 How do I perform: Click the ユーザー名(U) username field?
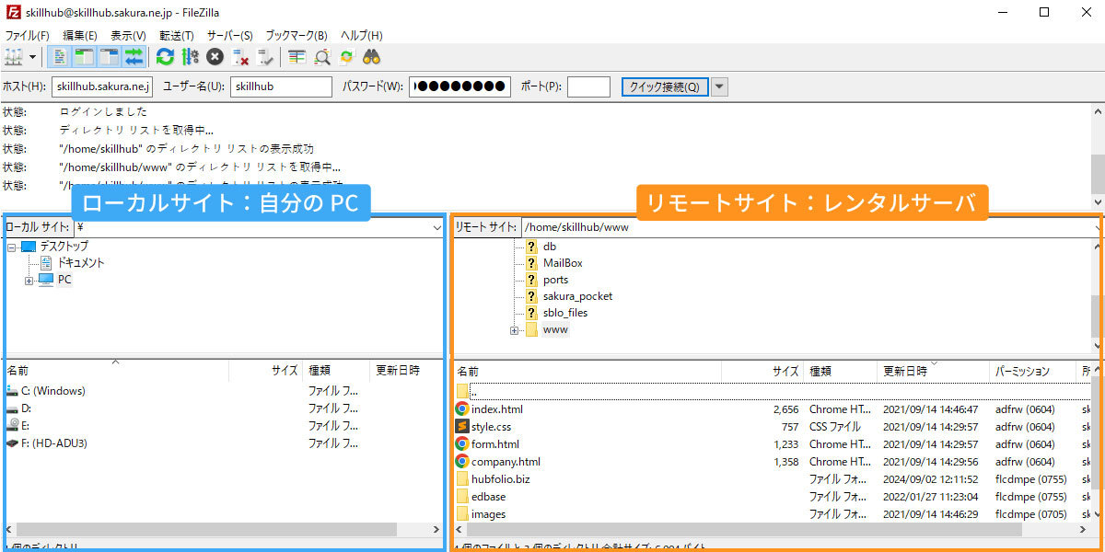pos(281,86)
